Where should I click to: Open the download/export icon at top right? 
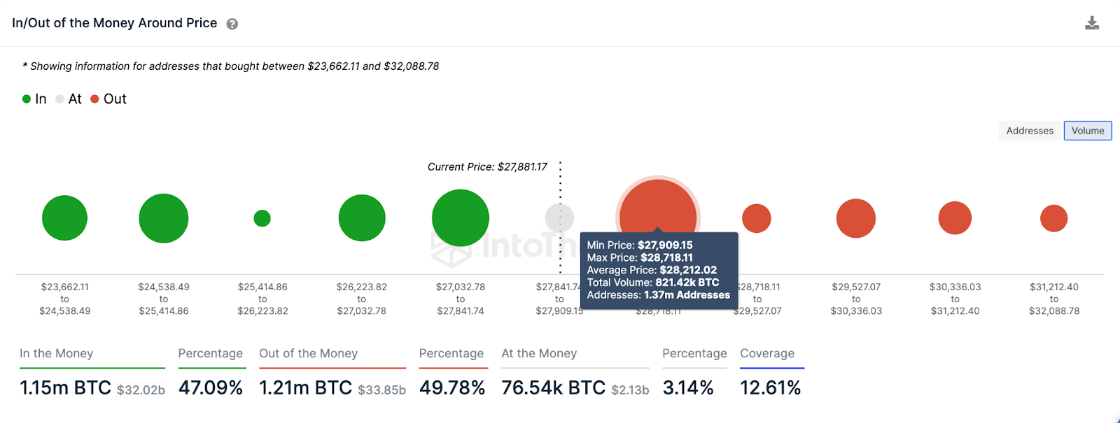pos(1091,22)
